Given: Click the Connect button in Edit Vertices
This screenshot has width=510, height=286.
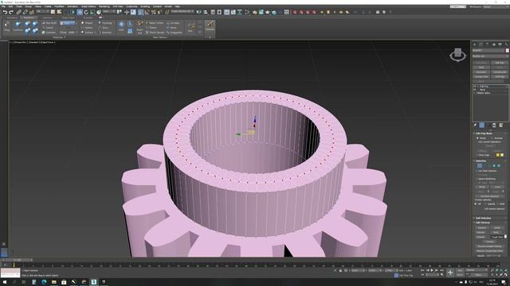Looking at the screenshot, I should 489,242.
